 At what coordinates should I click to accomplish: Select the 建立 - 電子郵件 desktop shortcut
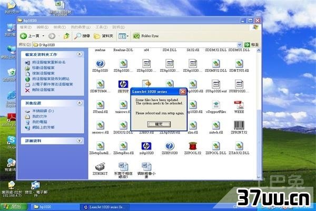click(x=36, y=190)
